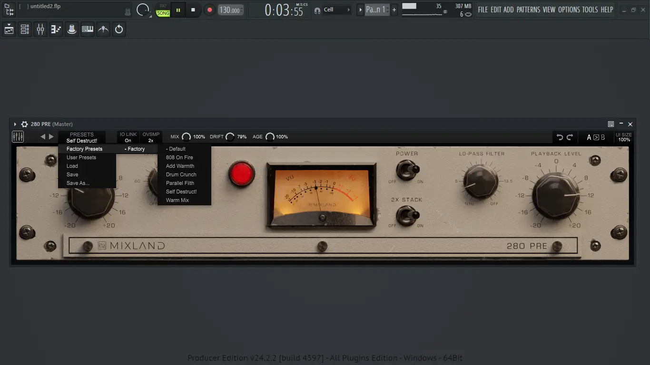Load the Parallel Filth preset
Viewport: 650px width, 365px height.
click(x=184, y=183)
